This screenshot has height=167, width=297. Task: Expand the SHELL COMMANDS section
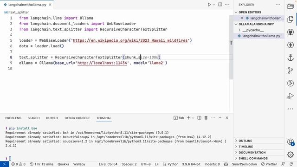click(253, 158)
